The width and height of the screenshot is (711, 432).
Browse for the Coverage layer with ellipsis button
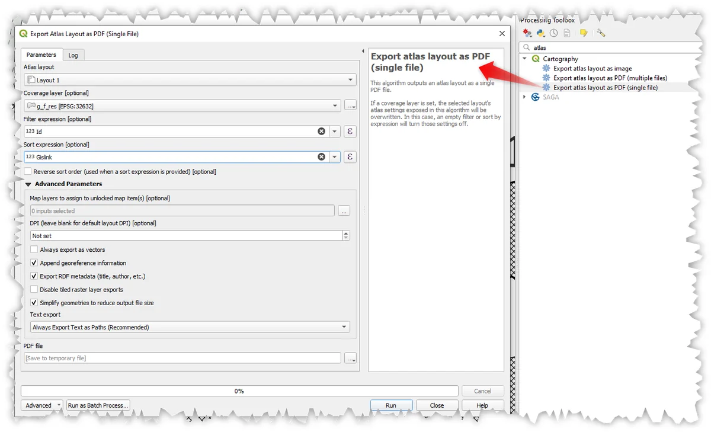(350, 105)
